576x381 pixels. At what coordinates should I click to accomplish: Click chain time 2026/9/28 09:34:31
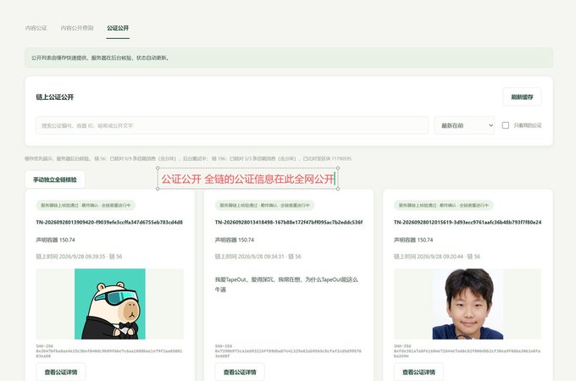[258, 257]
